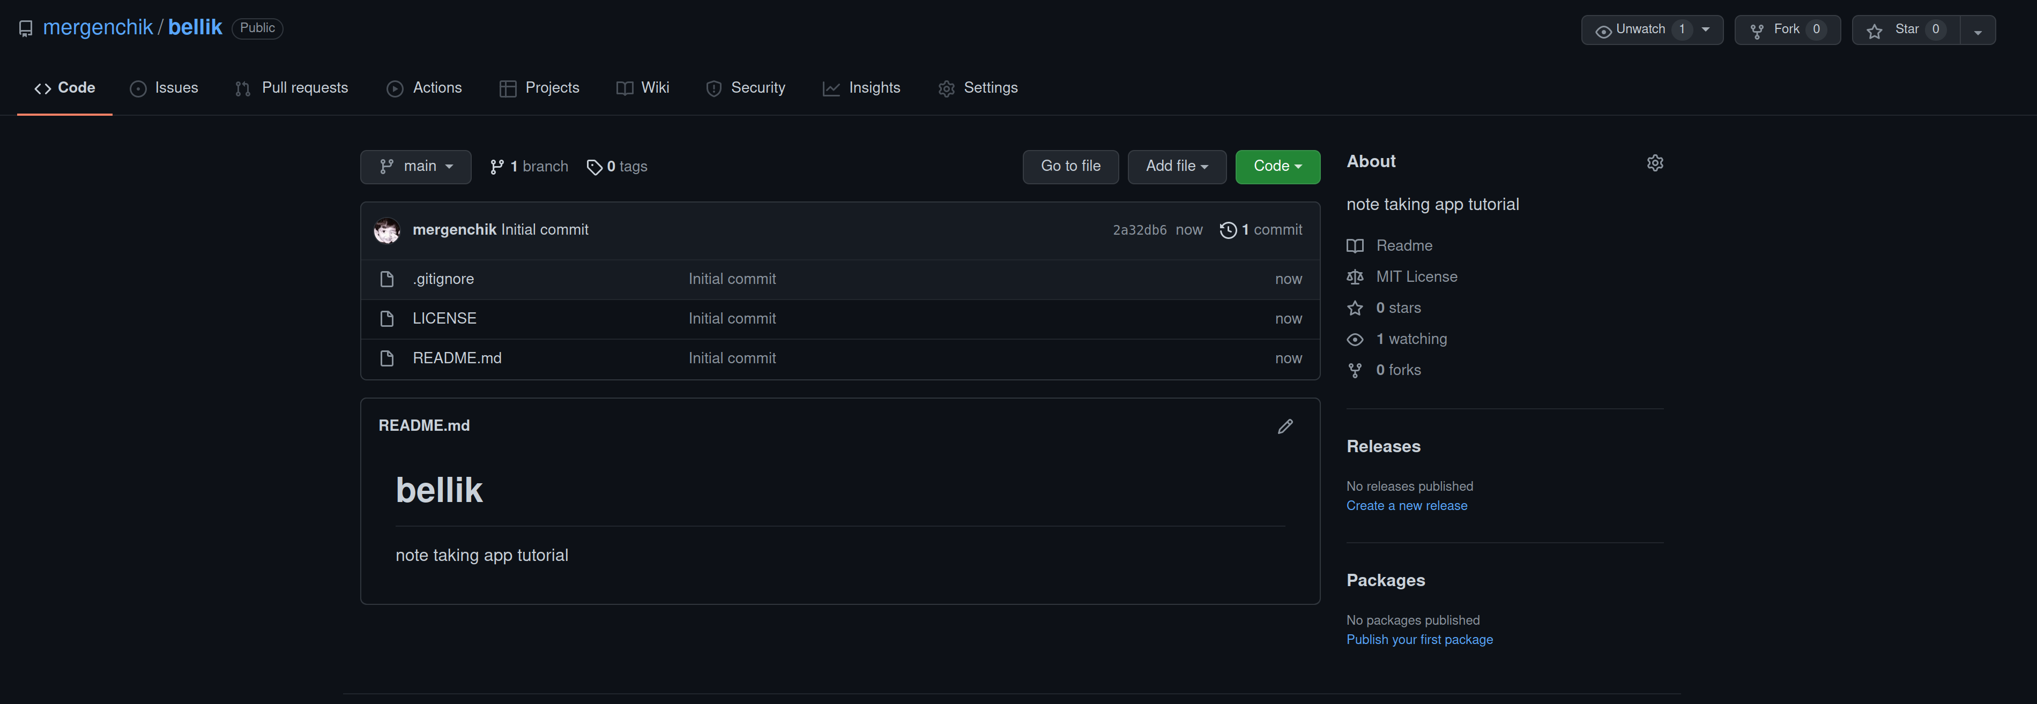The height and width of the screenshot is (704, 2037).
Task: Click the Insights graph icon
Action: tap(831, 89)
